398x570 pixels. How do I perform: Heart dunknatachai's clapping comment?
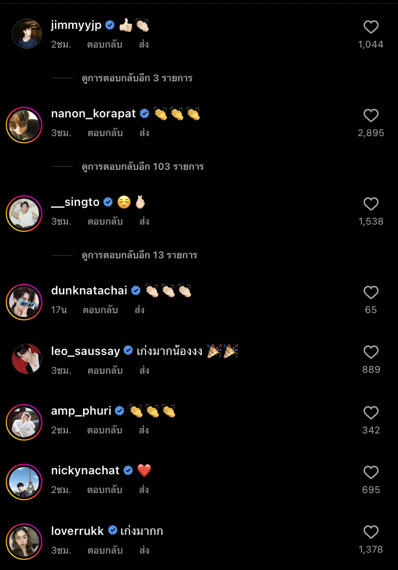click(371, 292)
